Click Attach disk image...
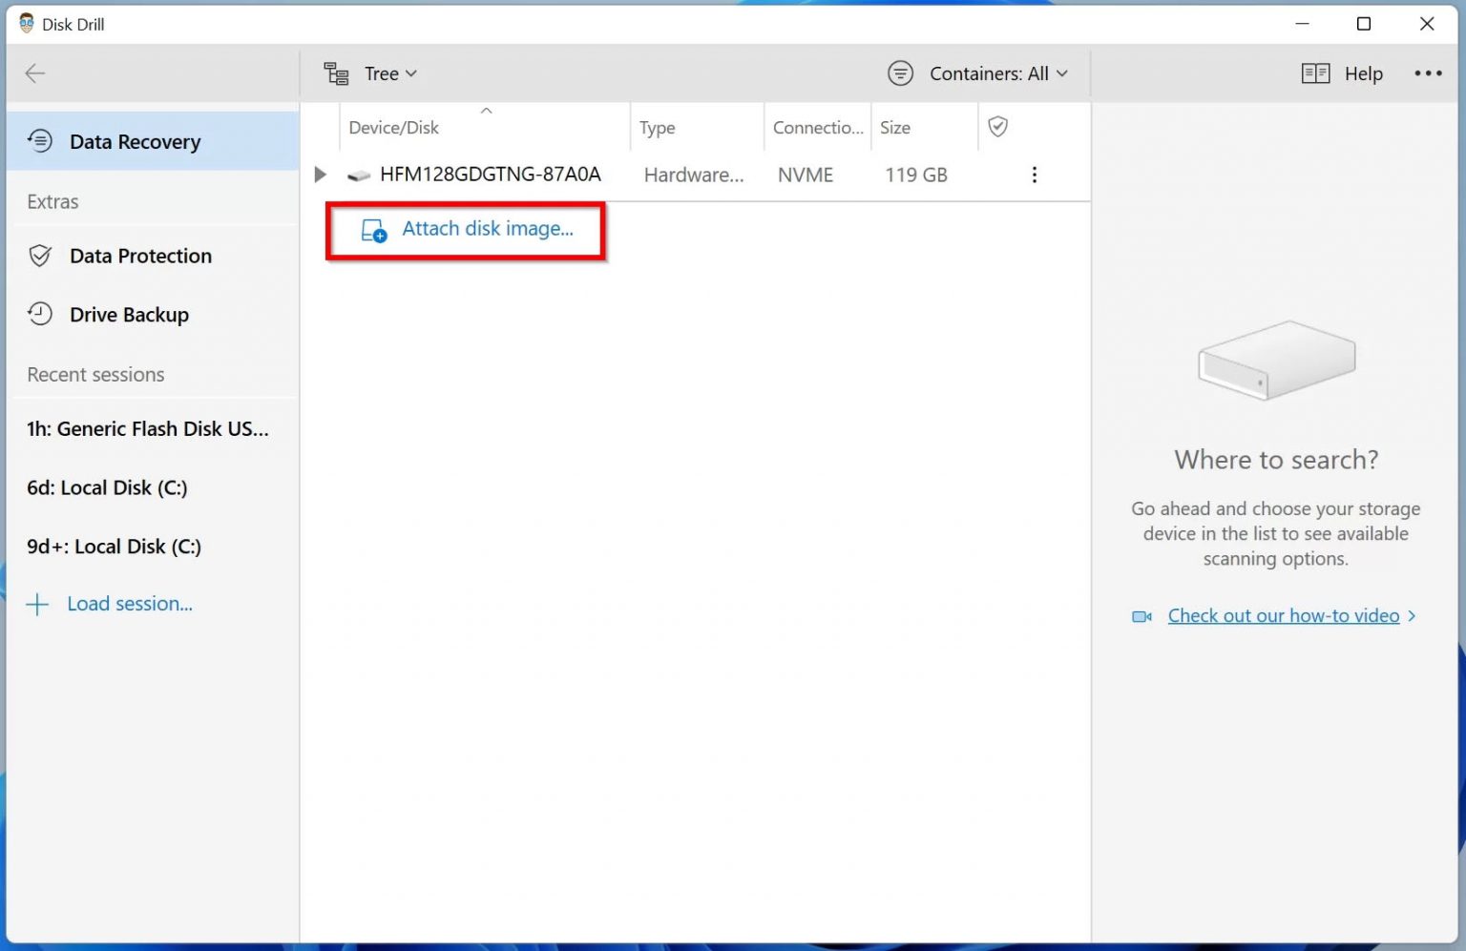Screen dimensions: 1466x951 [487, 228]
